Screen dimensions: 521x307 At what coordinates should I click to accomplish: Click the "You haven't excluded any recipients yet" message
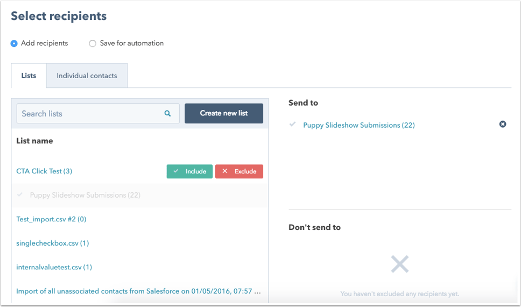(x=399, y=294)
